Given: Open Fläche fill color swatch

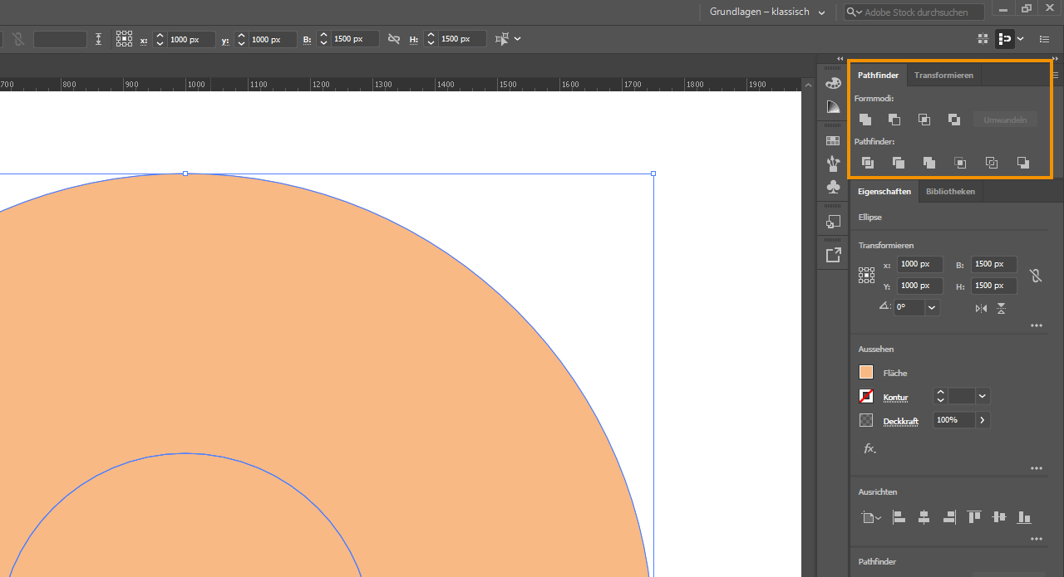Looking at the screenshot, I should pyautogui.click(x=866, y=373).
